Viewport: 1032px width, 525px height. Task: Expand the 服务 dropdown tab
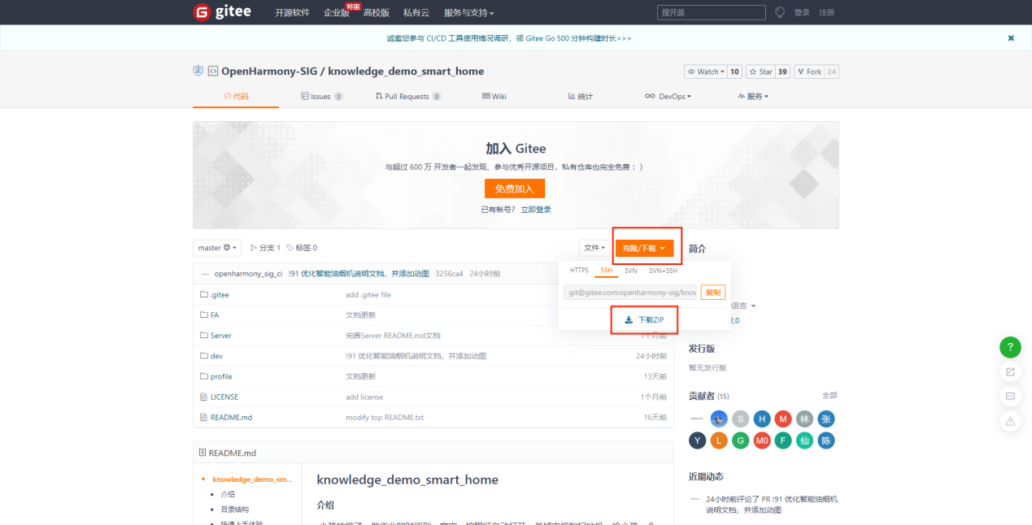tap(753, 96)
